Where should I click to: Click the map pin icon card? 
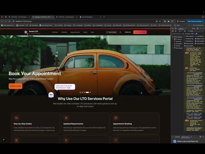click(66, 140)
